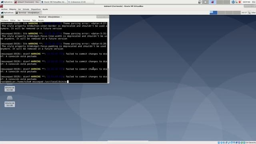Click the guest panel clock 16:57

(x=244, y=12)
